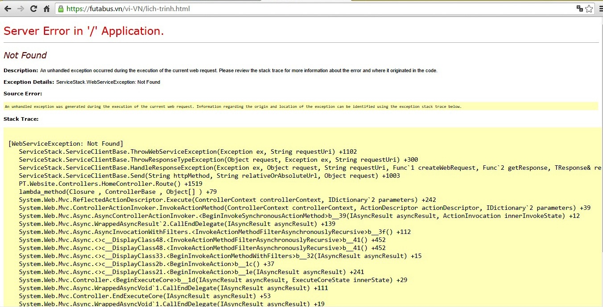603x307 pixels.
Task: Go back to the previous page
Action: (x=8, y=9)
